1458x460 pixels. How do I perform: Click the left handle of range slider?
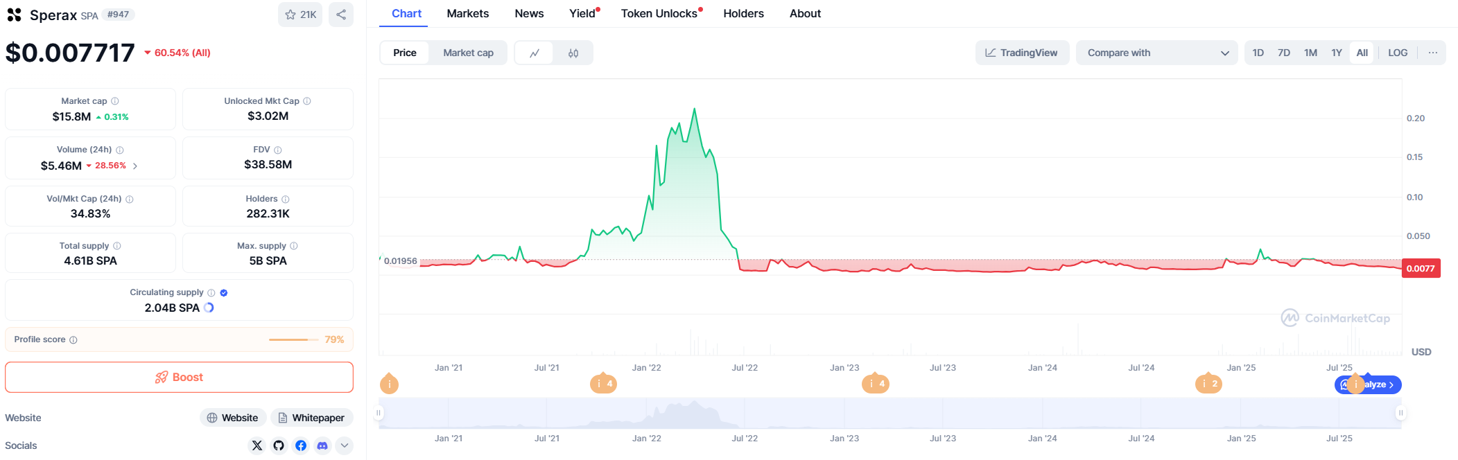(379, 413)
